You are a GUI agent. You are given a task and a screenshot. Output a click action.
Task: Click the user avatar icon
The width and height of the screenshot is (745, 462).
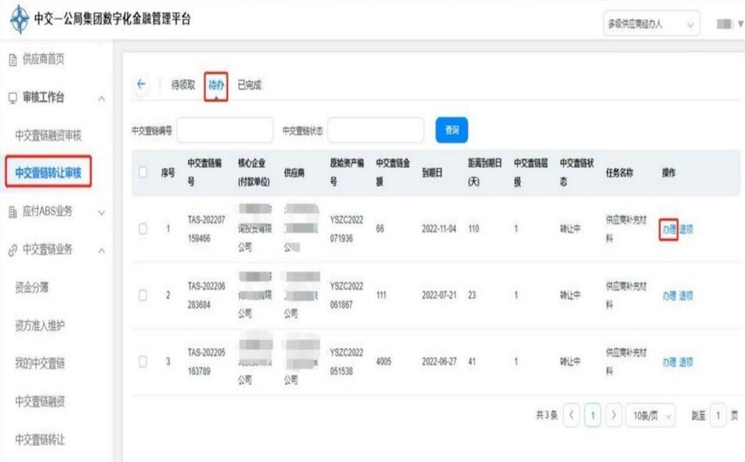click(x=724, y=23)
